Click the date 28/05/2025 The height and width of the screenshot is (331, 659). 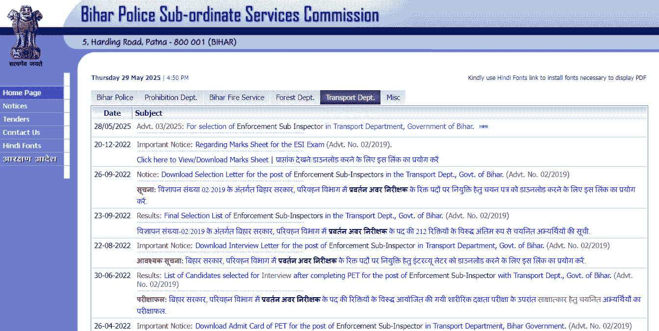tap(113, 127)
